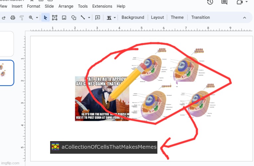The width and height of the screenshot is (254, 166).
Task: Click the yellow pencil image
Action: pyautogui.click(x=127, y=83)
